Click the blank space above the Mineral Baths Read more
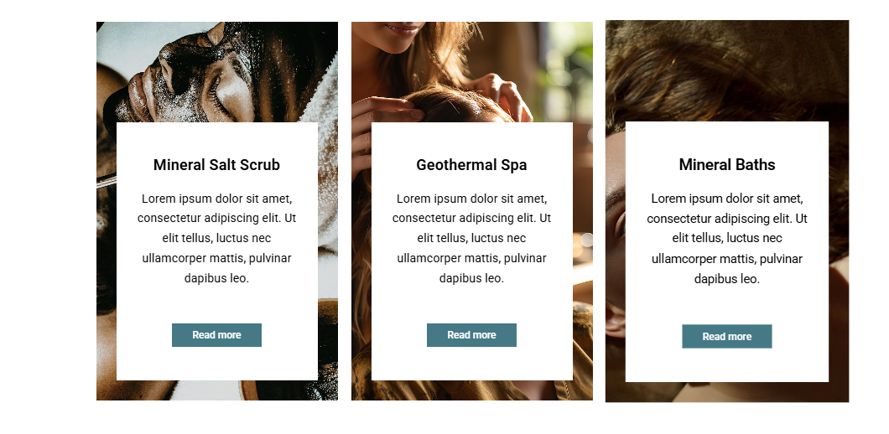889x434 pixels. (x=727, y=306)
